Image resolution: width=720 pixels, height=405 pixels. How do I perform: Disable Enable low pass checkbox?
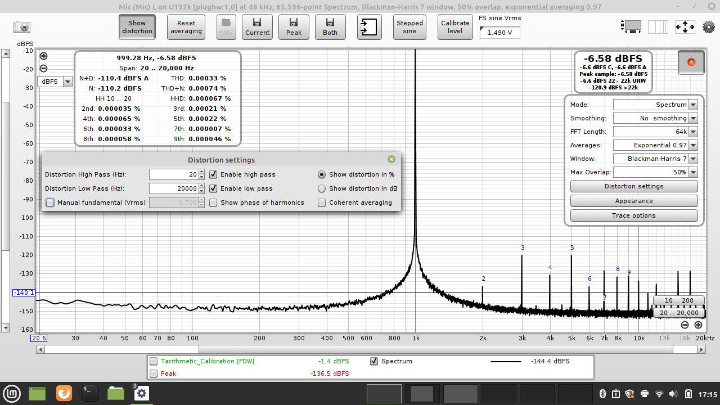(213, 188)
